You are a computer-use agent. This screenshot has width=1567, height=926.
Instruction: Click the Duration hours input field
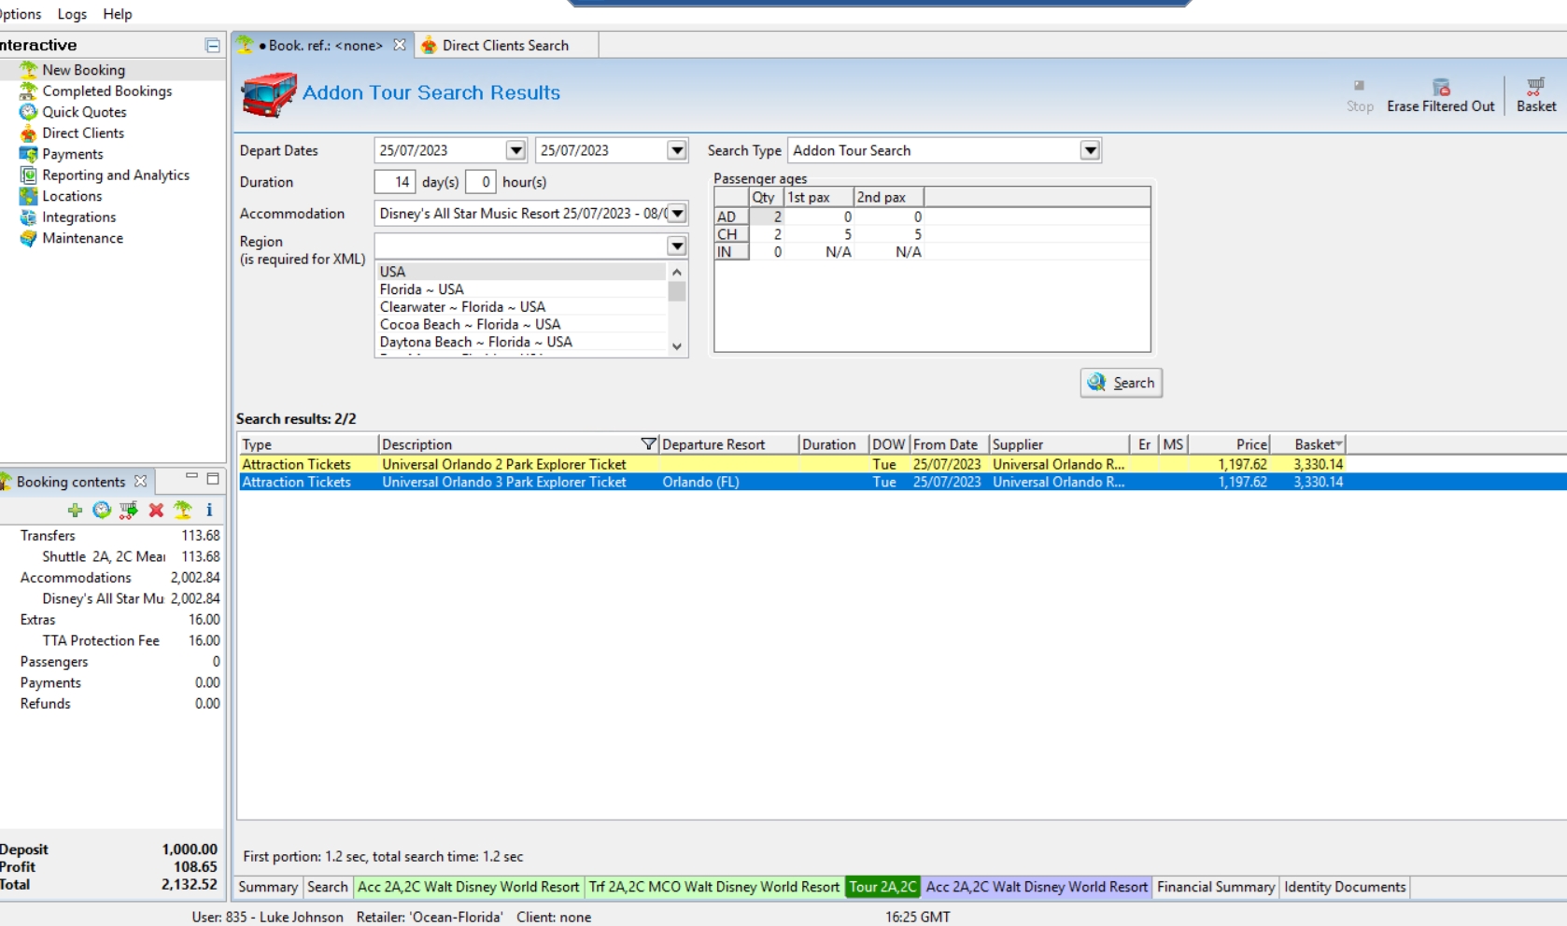coord(480,182)
